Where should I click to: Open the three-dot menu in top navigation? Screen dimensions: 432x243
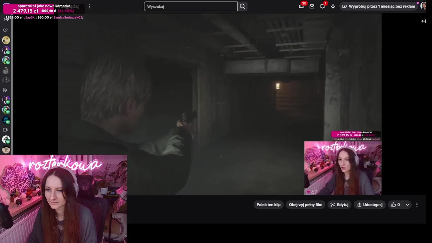click(89, 6)
